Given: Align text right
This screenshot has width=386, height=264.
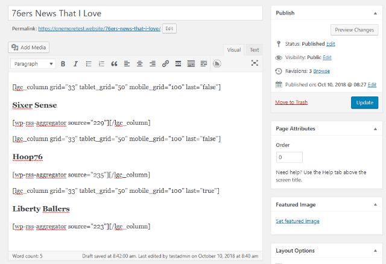Looking at the screenshot, I should pyautogui.click(x=153, y=64).
